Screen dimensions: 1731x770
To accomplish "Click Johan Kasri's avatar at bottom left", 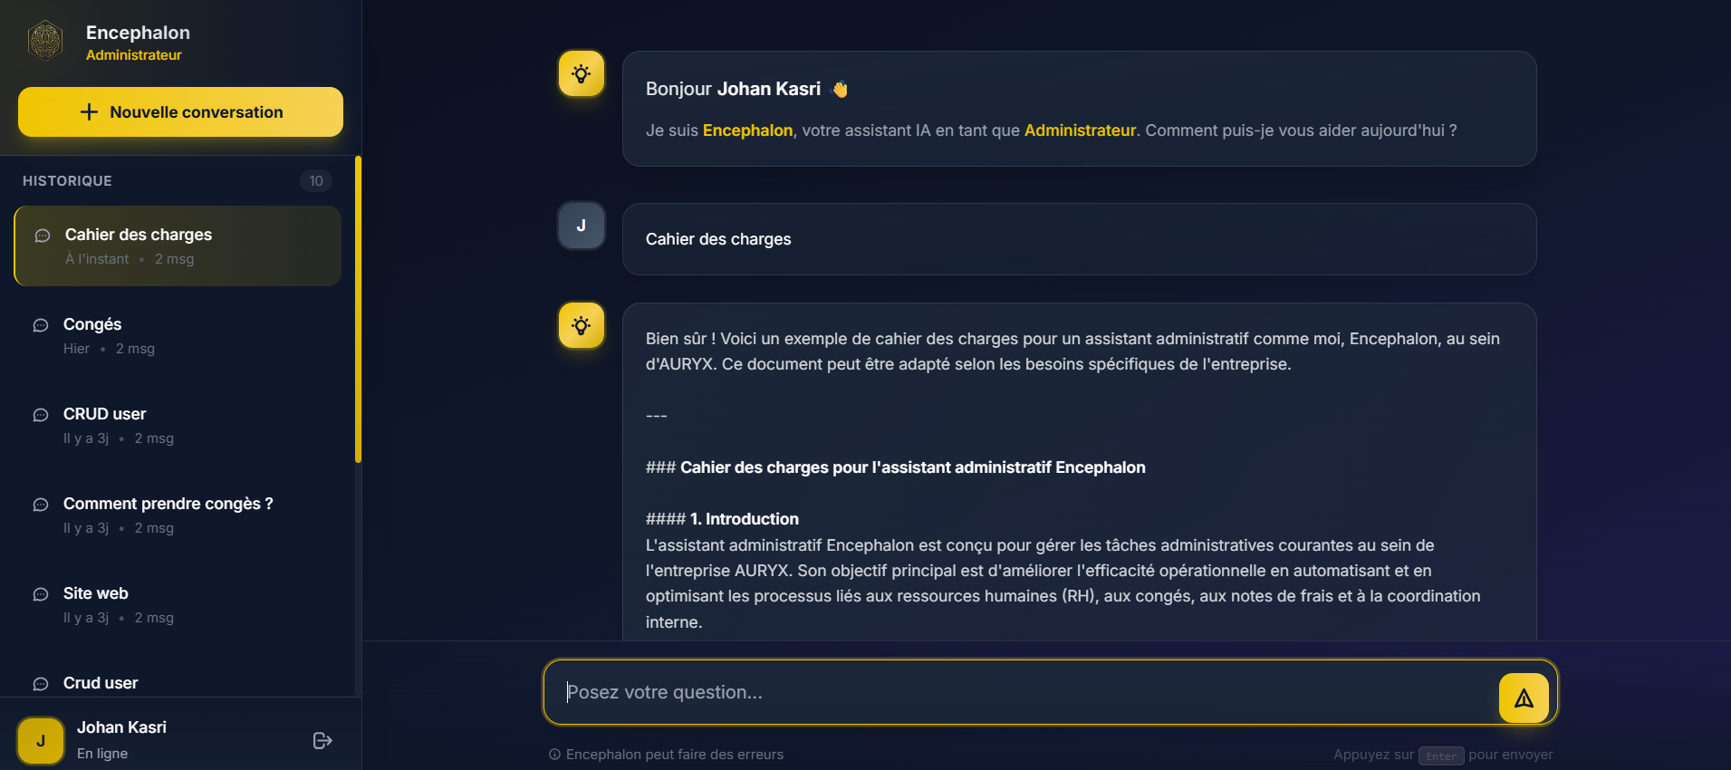I will pyautogui.click(x=39, y=740).
